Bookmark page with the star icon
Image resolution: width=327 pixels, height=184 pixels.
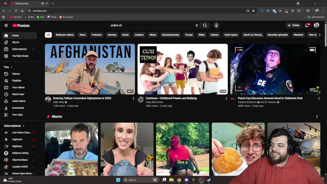point(253,11)
